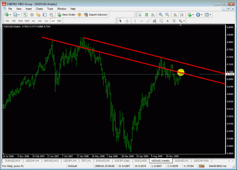
Task: Open the Window menu
Action: click(62, 9)
